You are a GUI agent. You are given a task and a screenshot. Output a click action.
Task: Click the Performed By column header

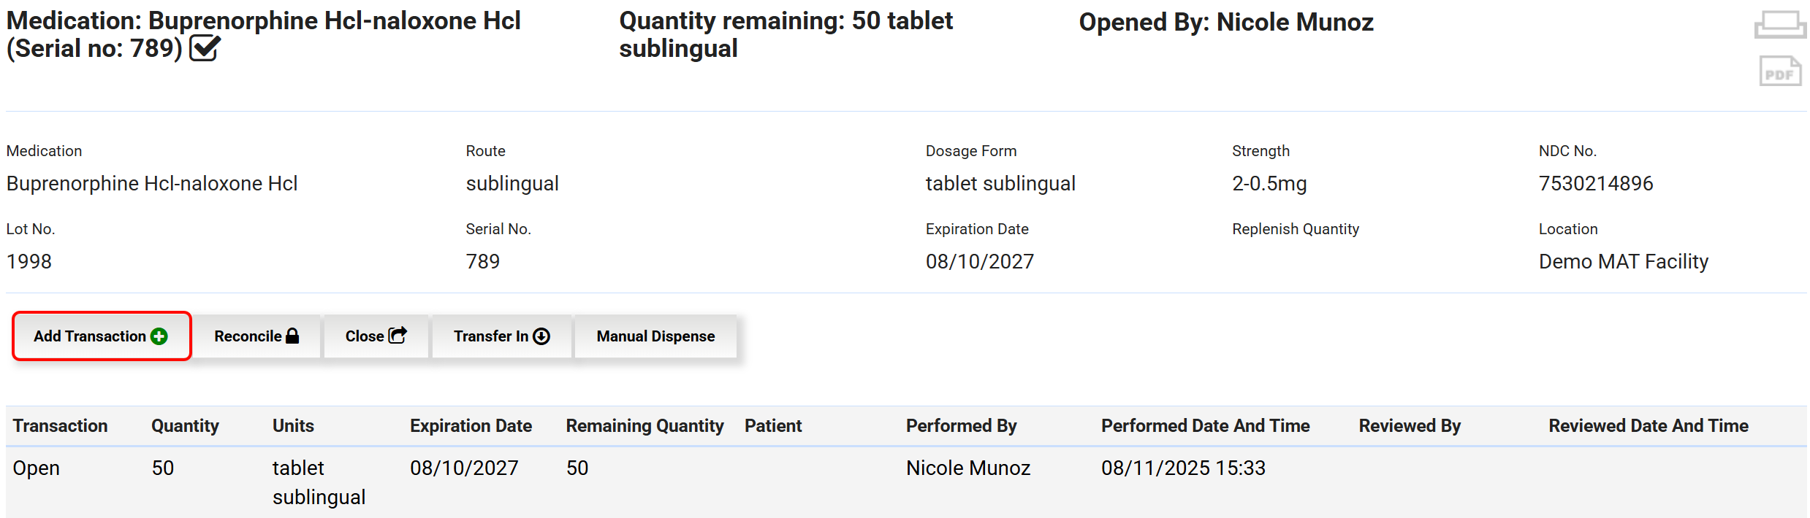pos(961,426)
